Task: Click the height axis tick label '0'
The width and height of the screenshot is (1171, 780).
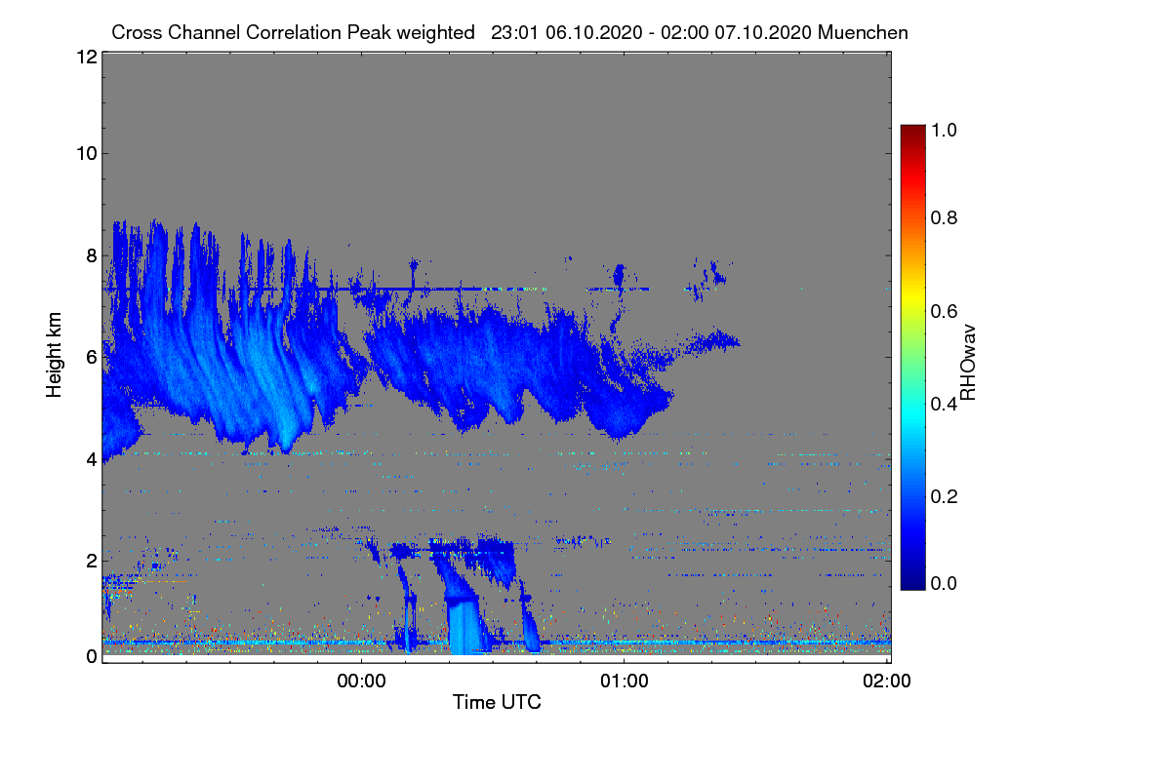Action: click(91, 656)
